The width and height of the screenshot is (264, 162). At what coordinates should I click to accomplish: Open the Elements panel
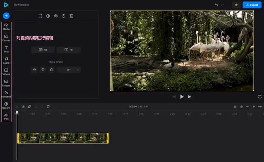click(6, 94)
